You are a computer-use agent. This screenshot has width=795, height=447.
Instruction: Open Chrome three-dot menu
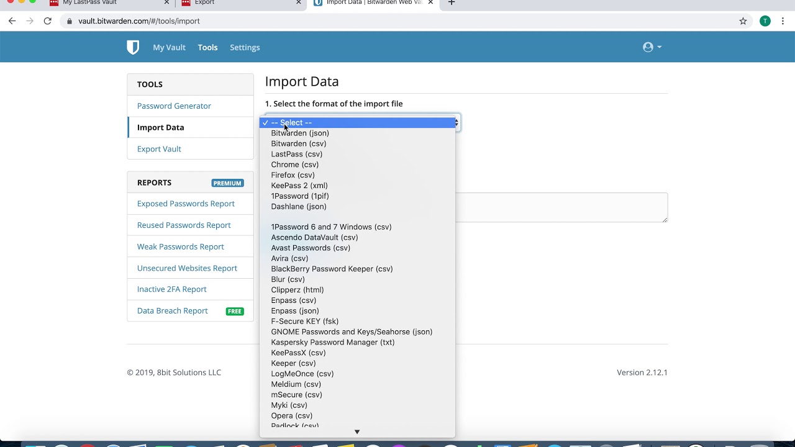click(783, 21)
